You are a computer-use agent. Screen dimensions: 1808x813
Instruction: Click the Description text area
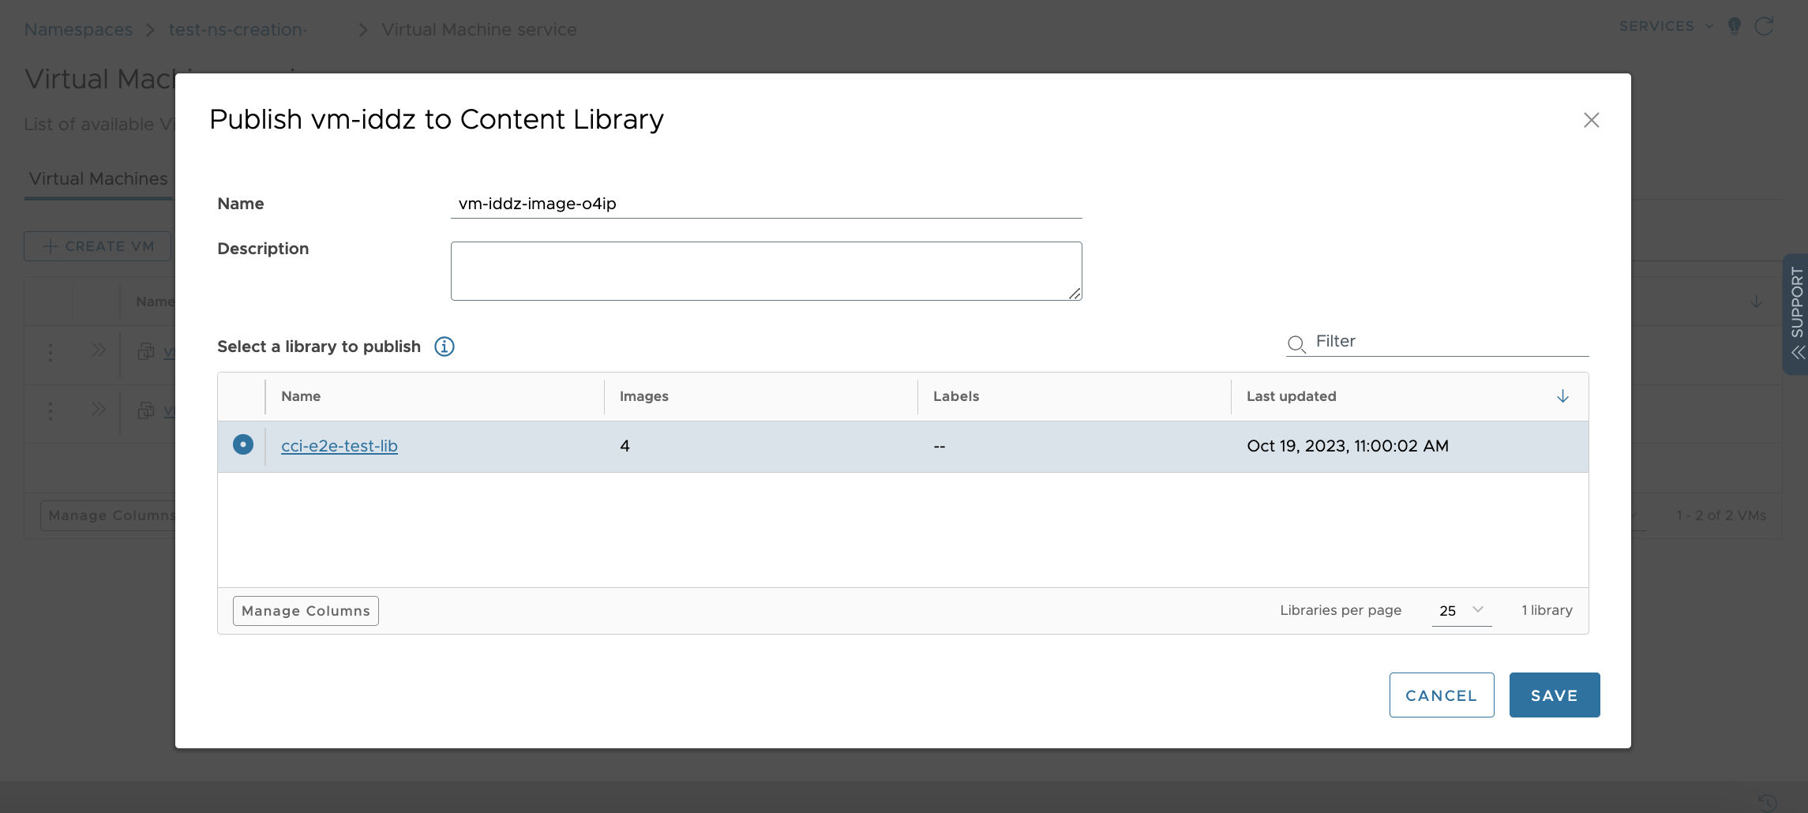(766, 271)
